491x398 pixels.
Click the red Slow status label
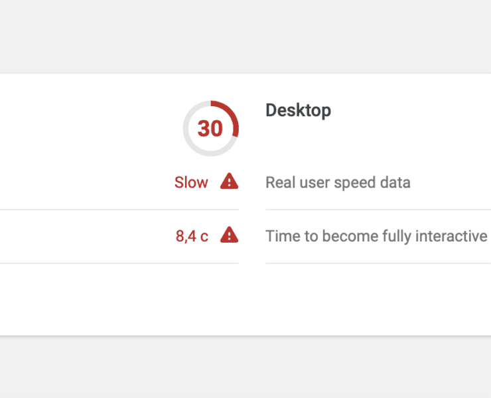click(x=191, y=182)
